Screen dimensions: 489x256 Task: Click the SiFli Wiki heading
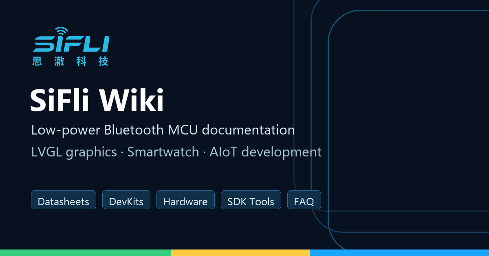click(97, 100)
